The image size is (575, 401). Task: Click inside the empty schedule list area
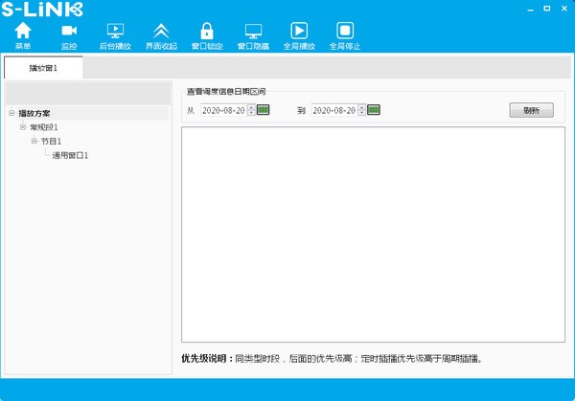click(x=372, y=234)
